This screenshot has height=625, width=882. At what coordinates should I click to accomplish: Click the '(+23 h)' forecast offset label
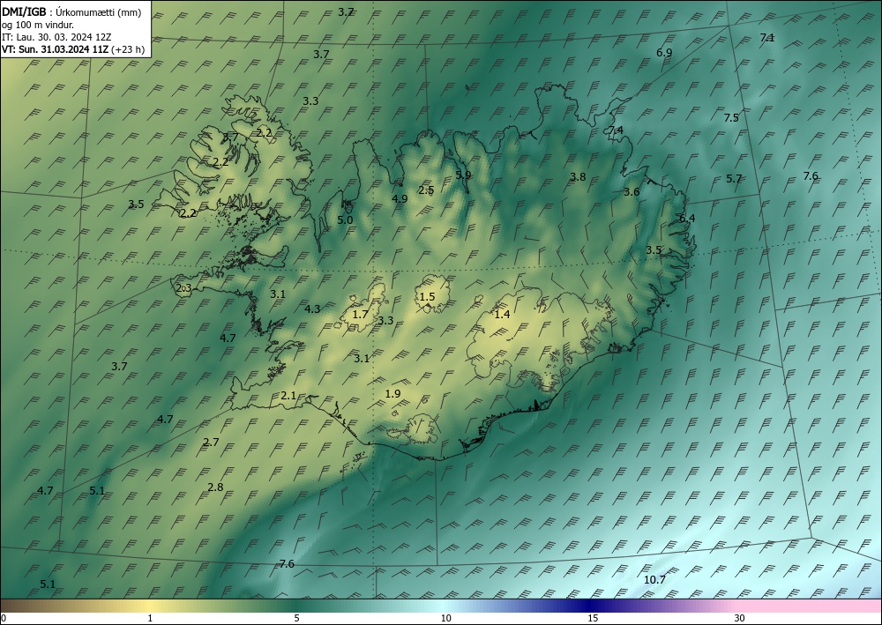click(x=128, y=49)
